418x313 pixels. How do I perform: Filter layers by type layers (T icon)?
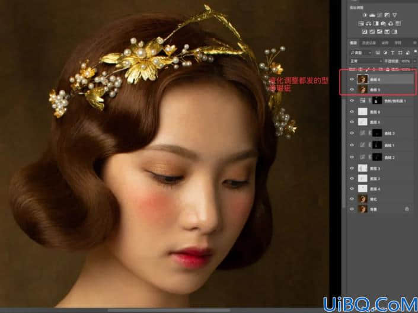pyautogui.click(x=393, y=53)
